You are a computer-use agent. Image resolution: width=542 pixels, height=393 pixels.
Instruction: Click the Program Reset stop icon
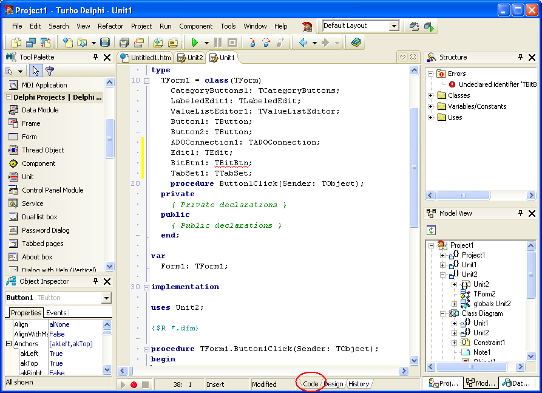[232, 43]
